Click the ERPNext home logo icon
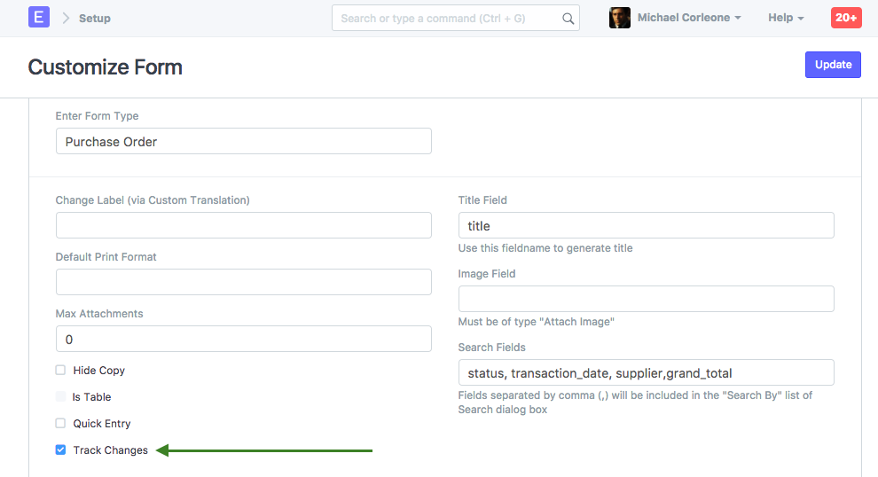 [39, 17]
